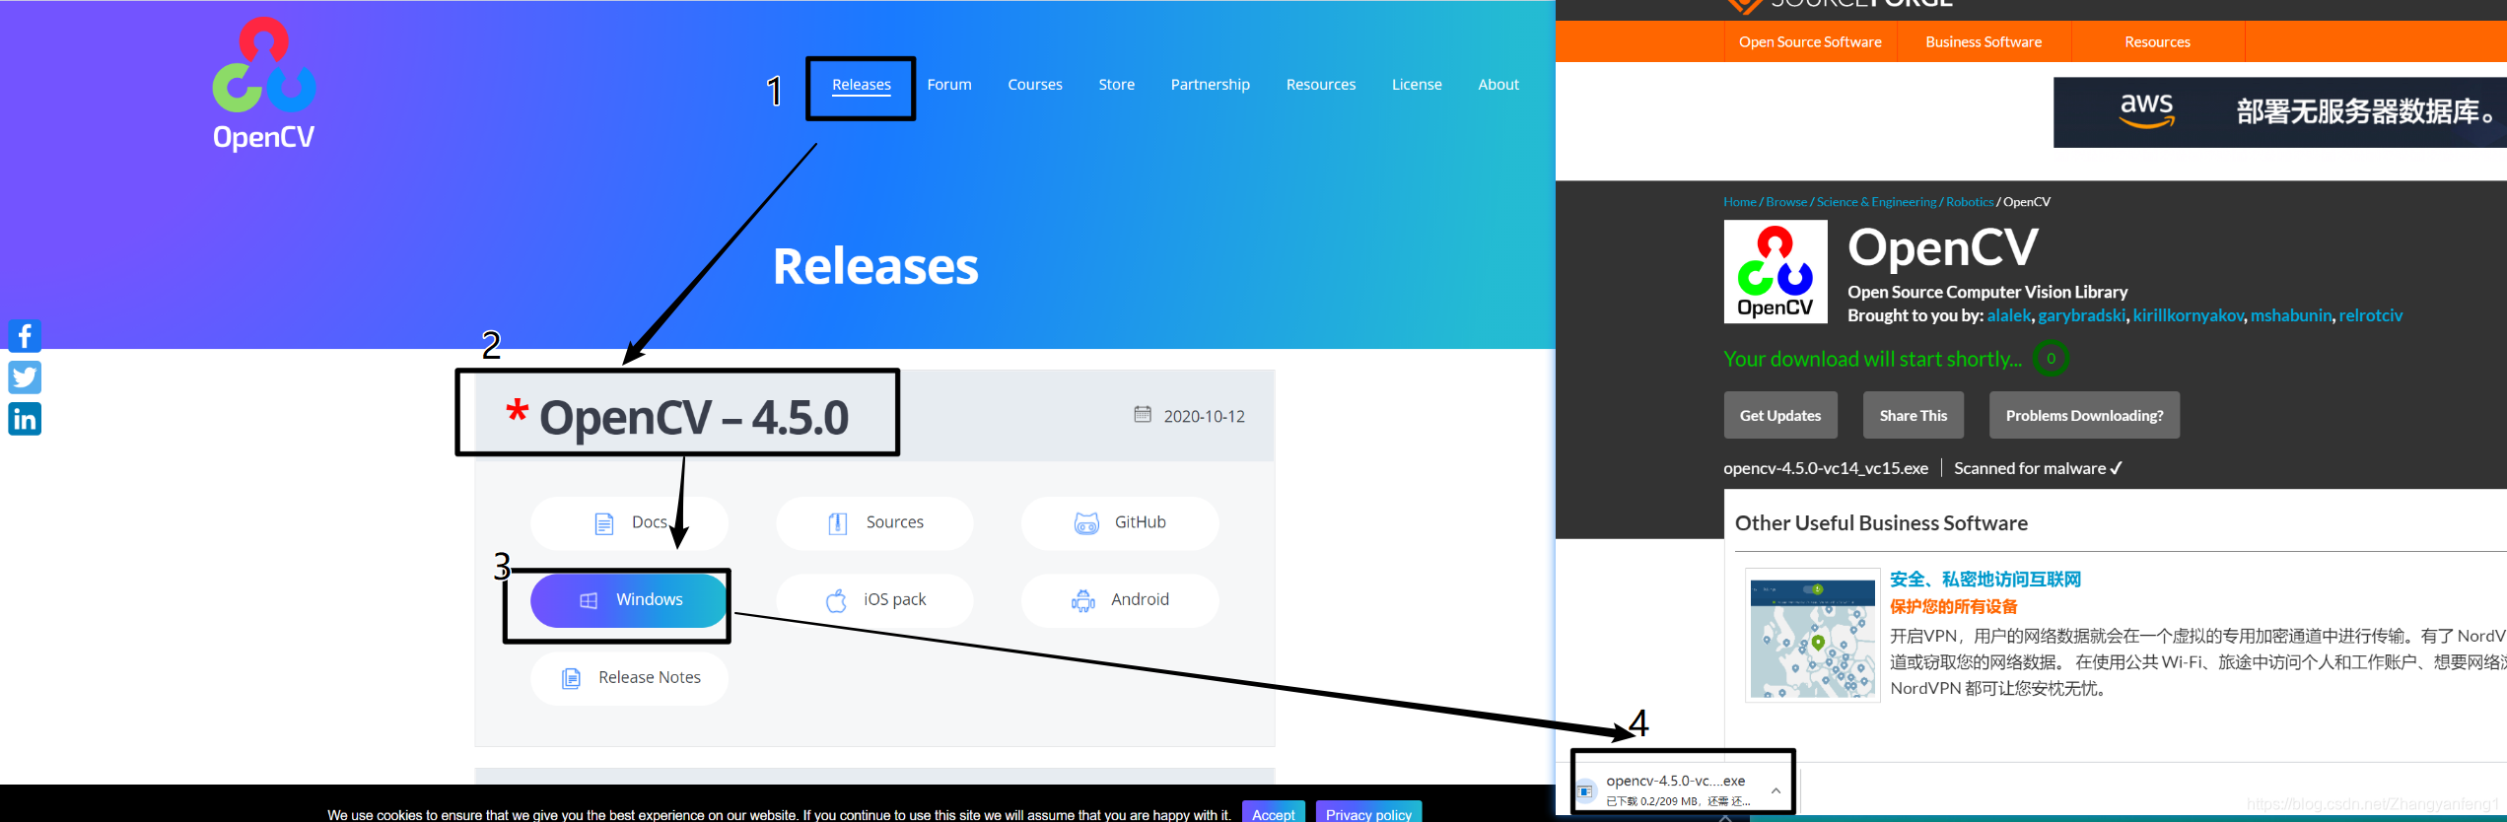Click the Problems Downloading? button
The height and width of the screenshot is (822, 2507).
coord(2084,415)
